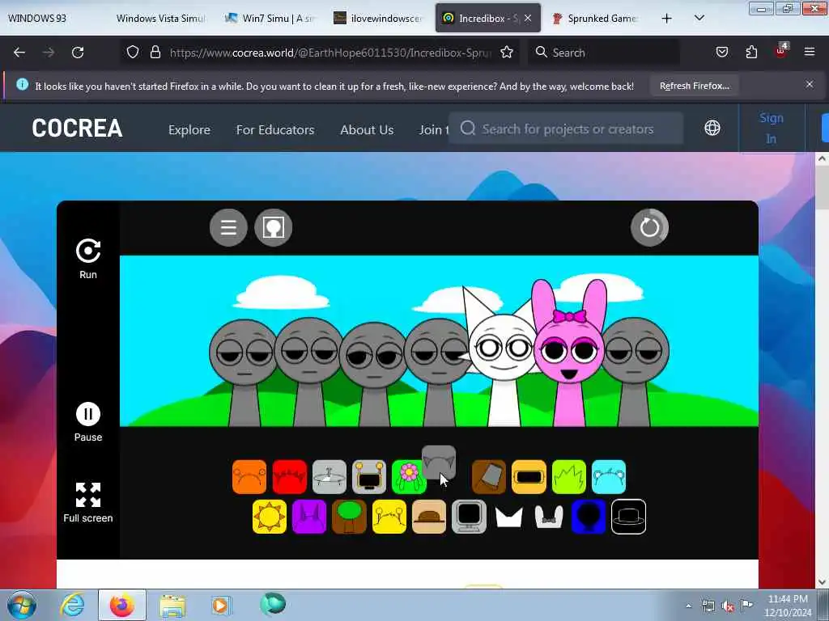This screenshot has width=829, height=621.
Task: Switch to the Win7 Simu tab
Action: 270,18
